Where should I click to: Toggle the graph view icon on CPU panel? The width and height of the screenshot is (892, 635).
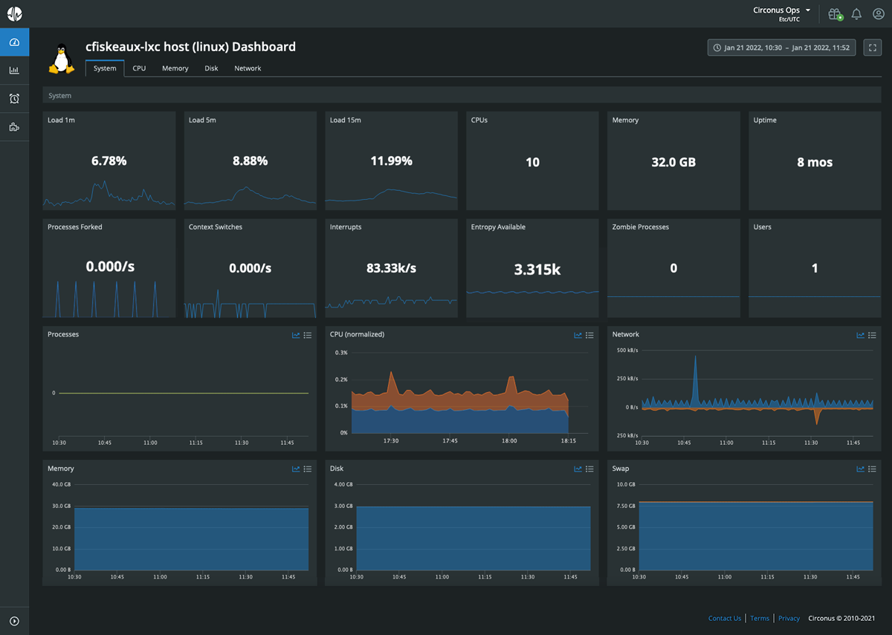point(578,335)
